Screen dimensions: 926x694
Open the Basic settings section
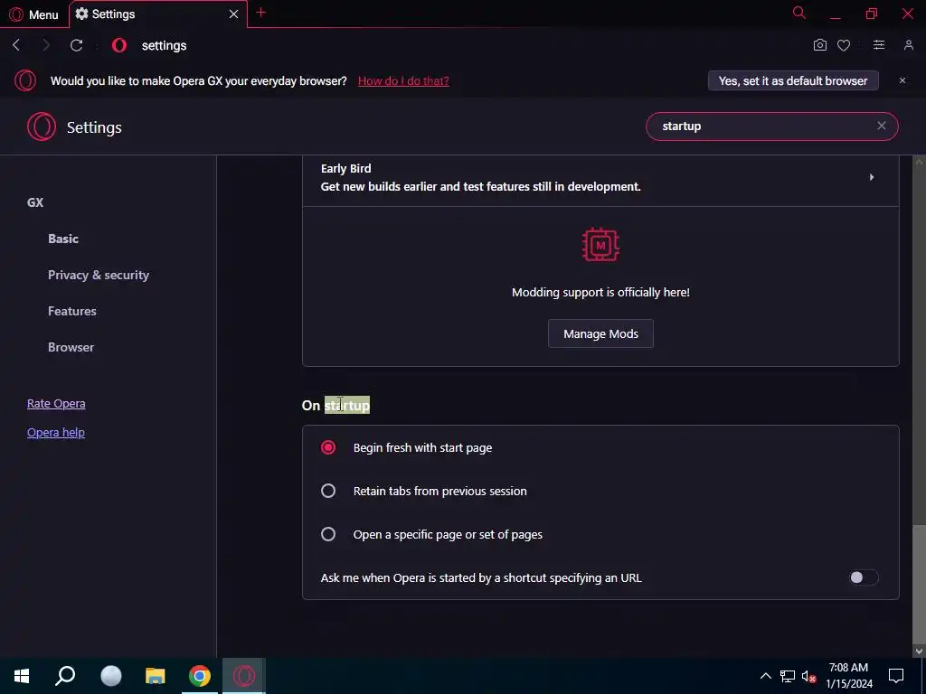point(63,239)
